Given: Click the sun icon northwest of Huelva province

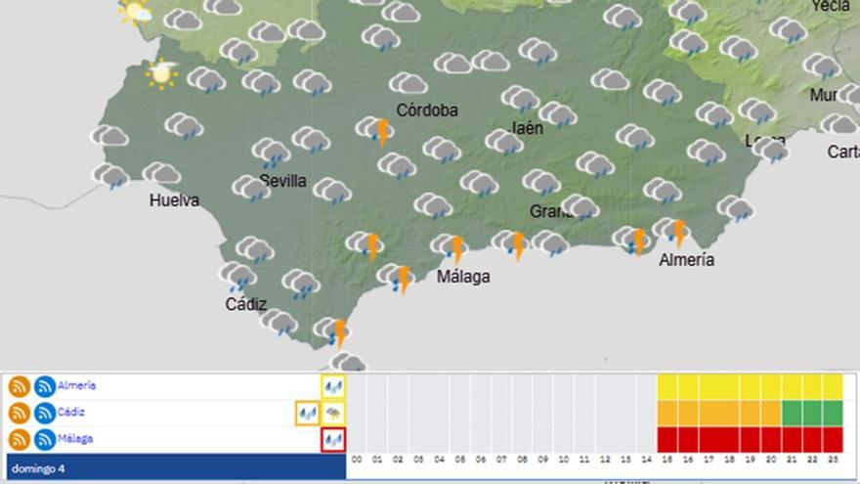Looking at the screenshot, I should (162, 73).
